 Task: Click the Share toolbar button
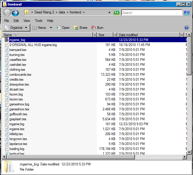pyautogui.click(x=81, y=28)
